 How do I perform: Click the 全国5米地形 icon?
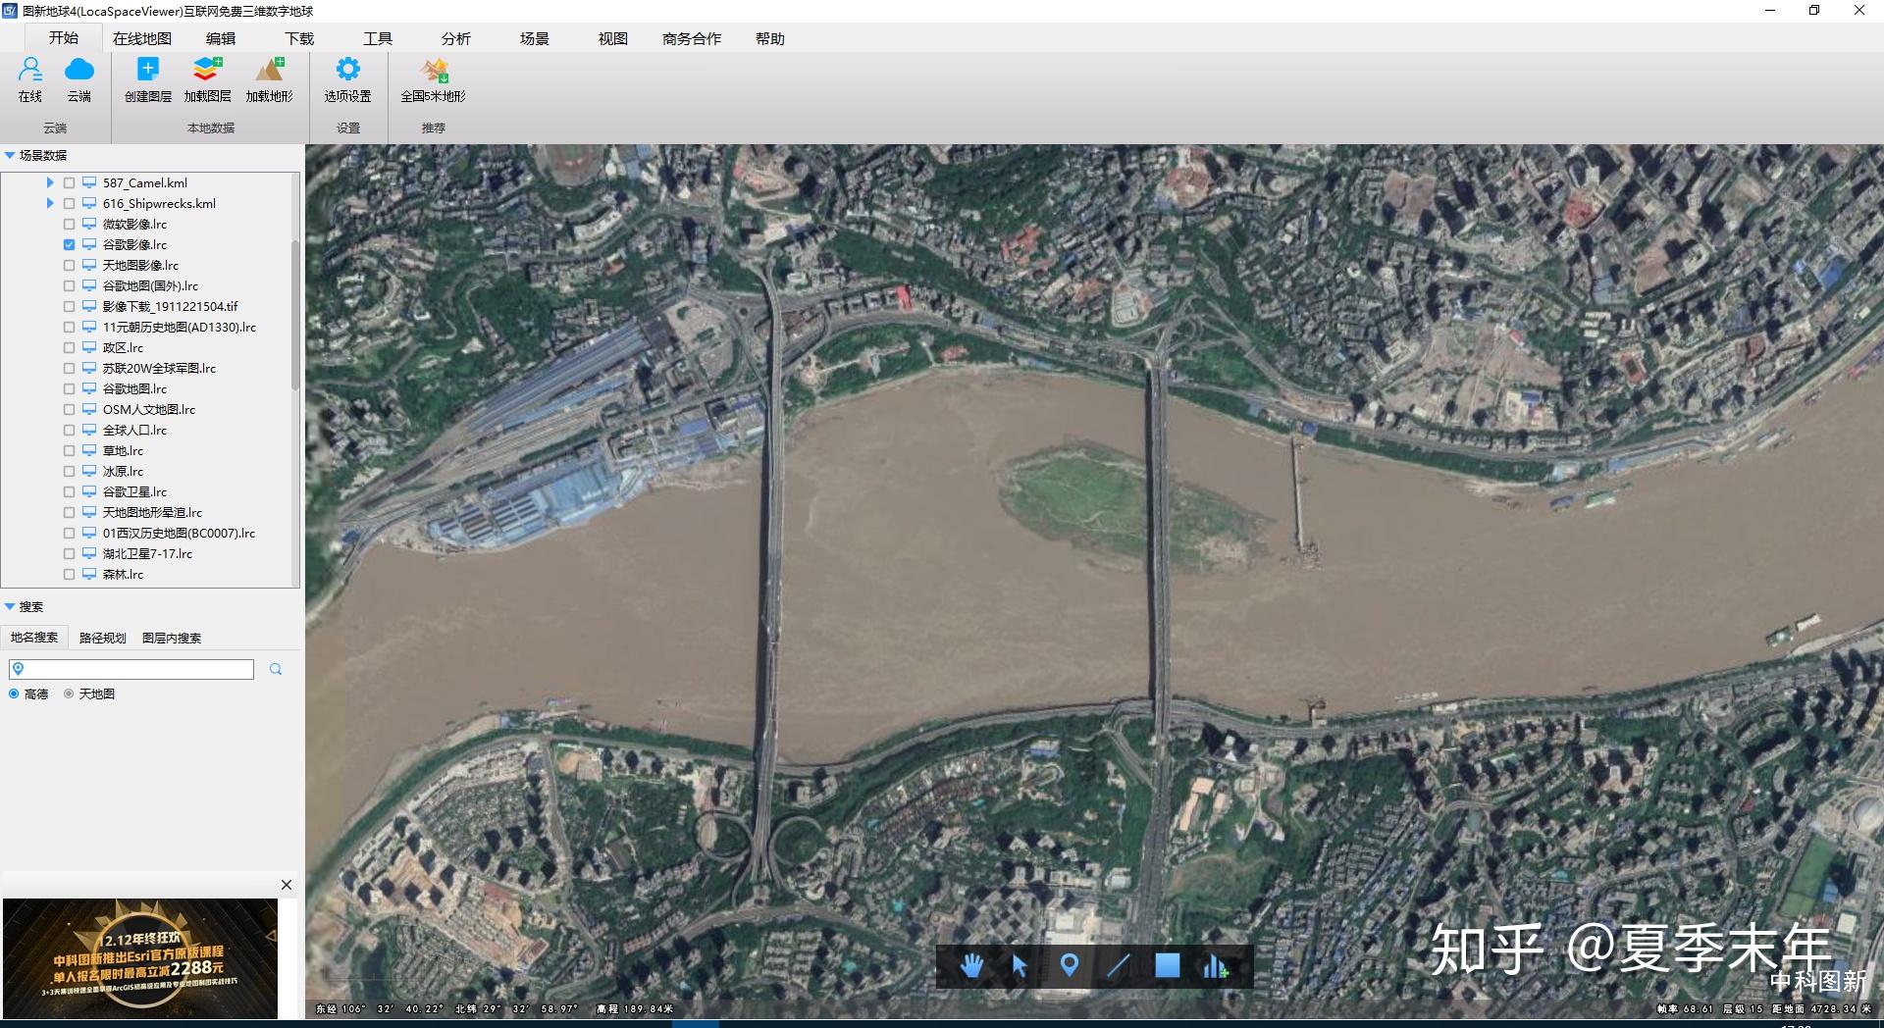pos(434,71)
